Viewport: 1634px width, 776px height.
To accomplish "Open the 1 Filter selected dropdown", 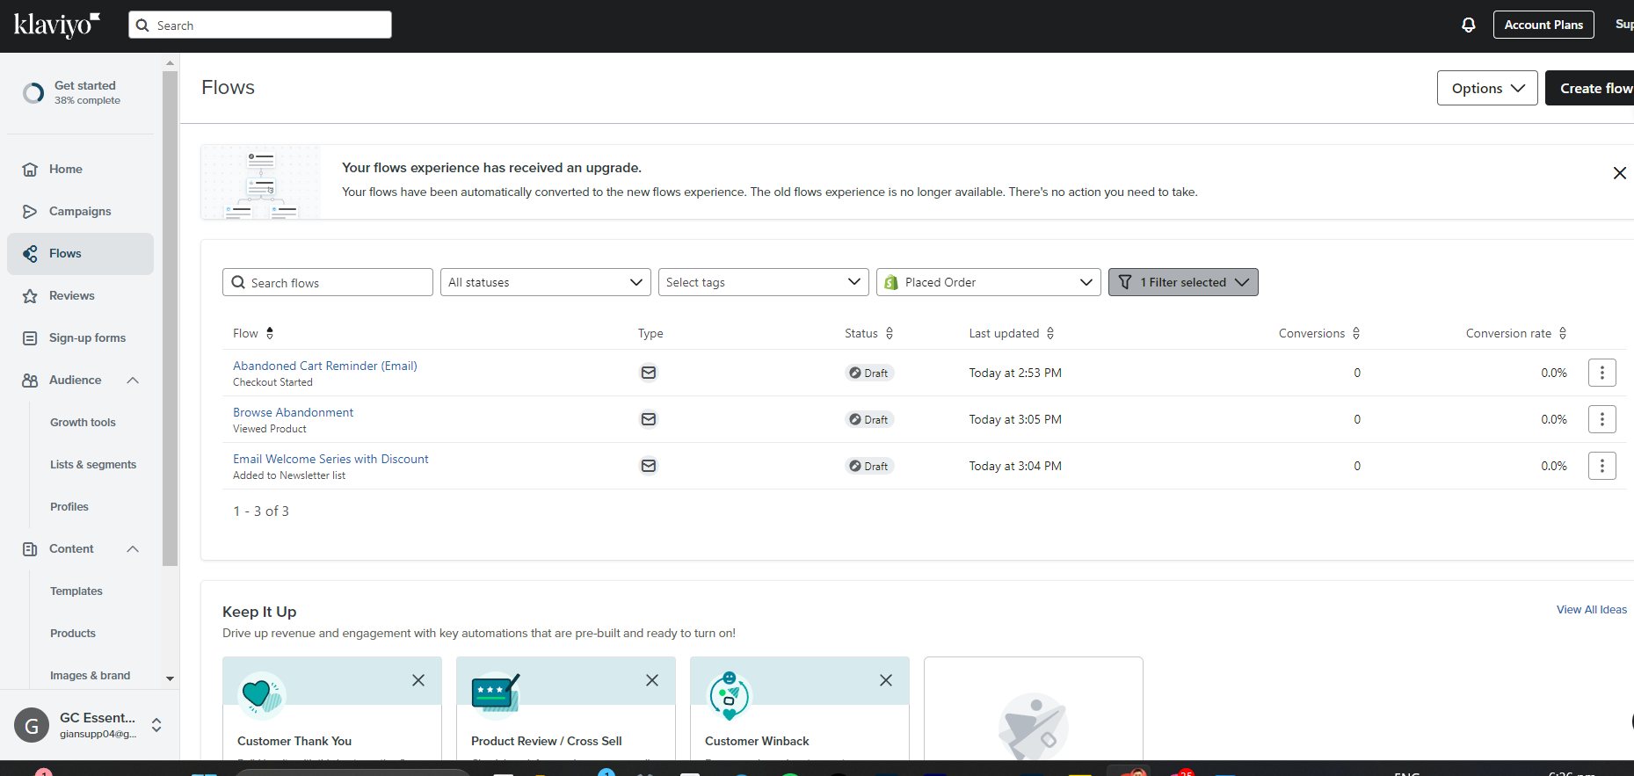I will coord(1183,282).
